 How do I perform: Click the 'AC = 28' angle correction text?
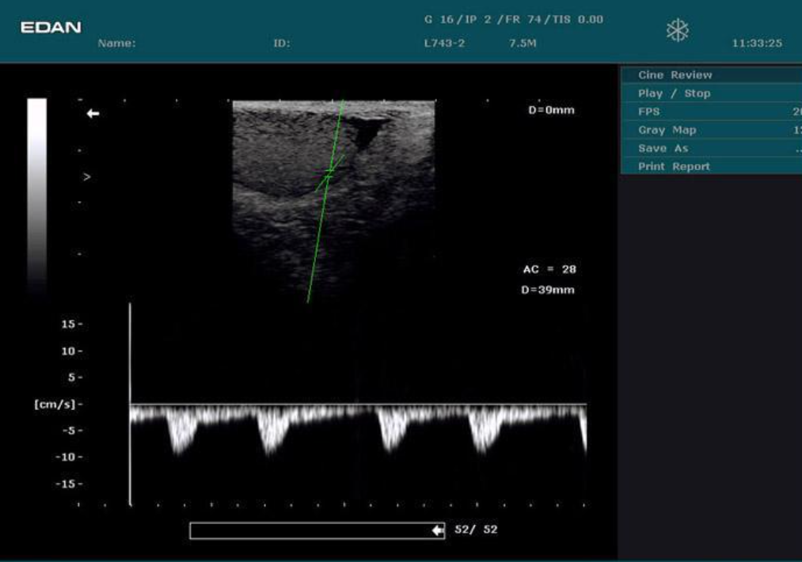[549, 269]
